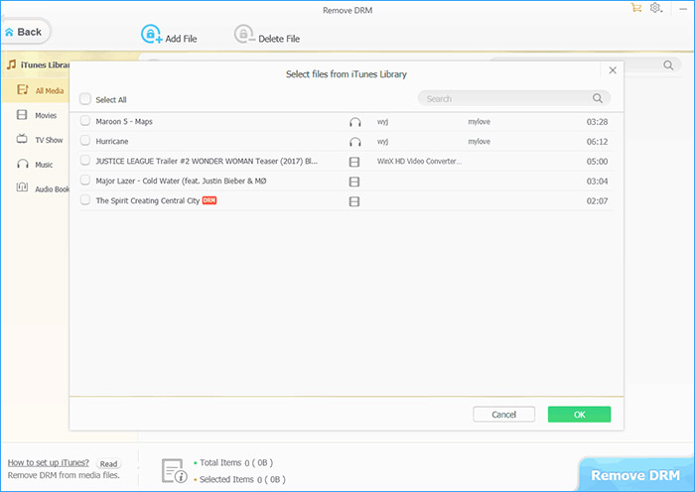The height and width of the screenshot is (492, 695).
Task: Select Audio Book category label
Action: click(53, 189)
